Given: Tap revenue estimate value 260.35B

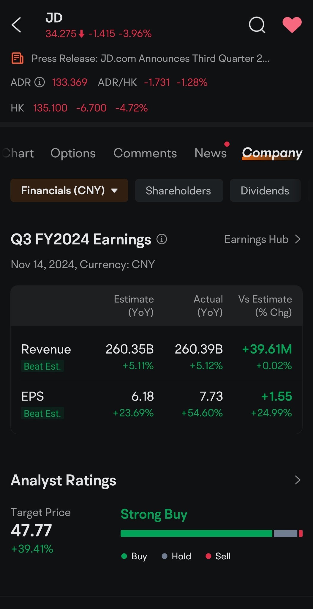Looking at the screenshot, I should [x=129, y=349].
